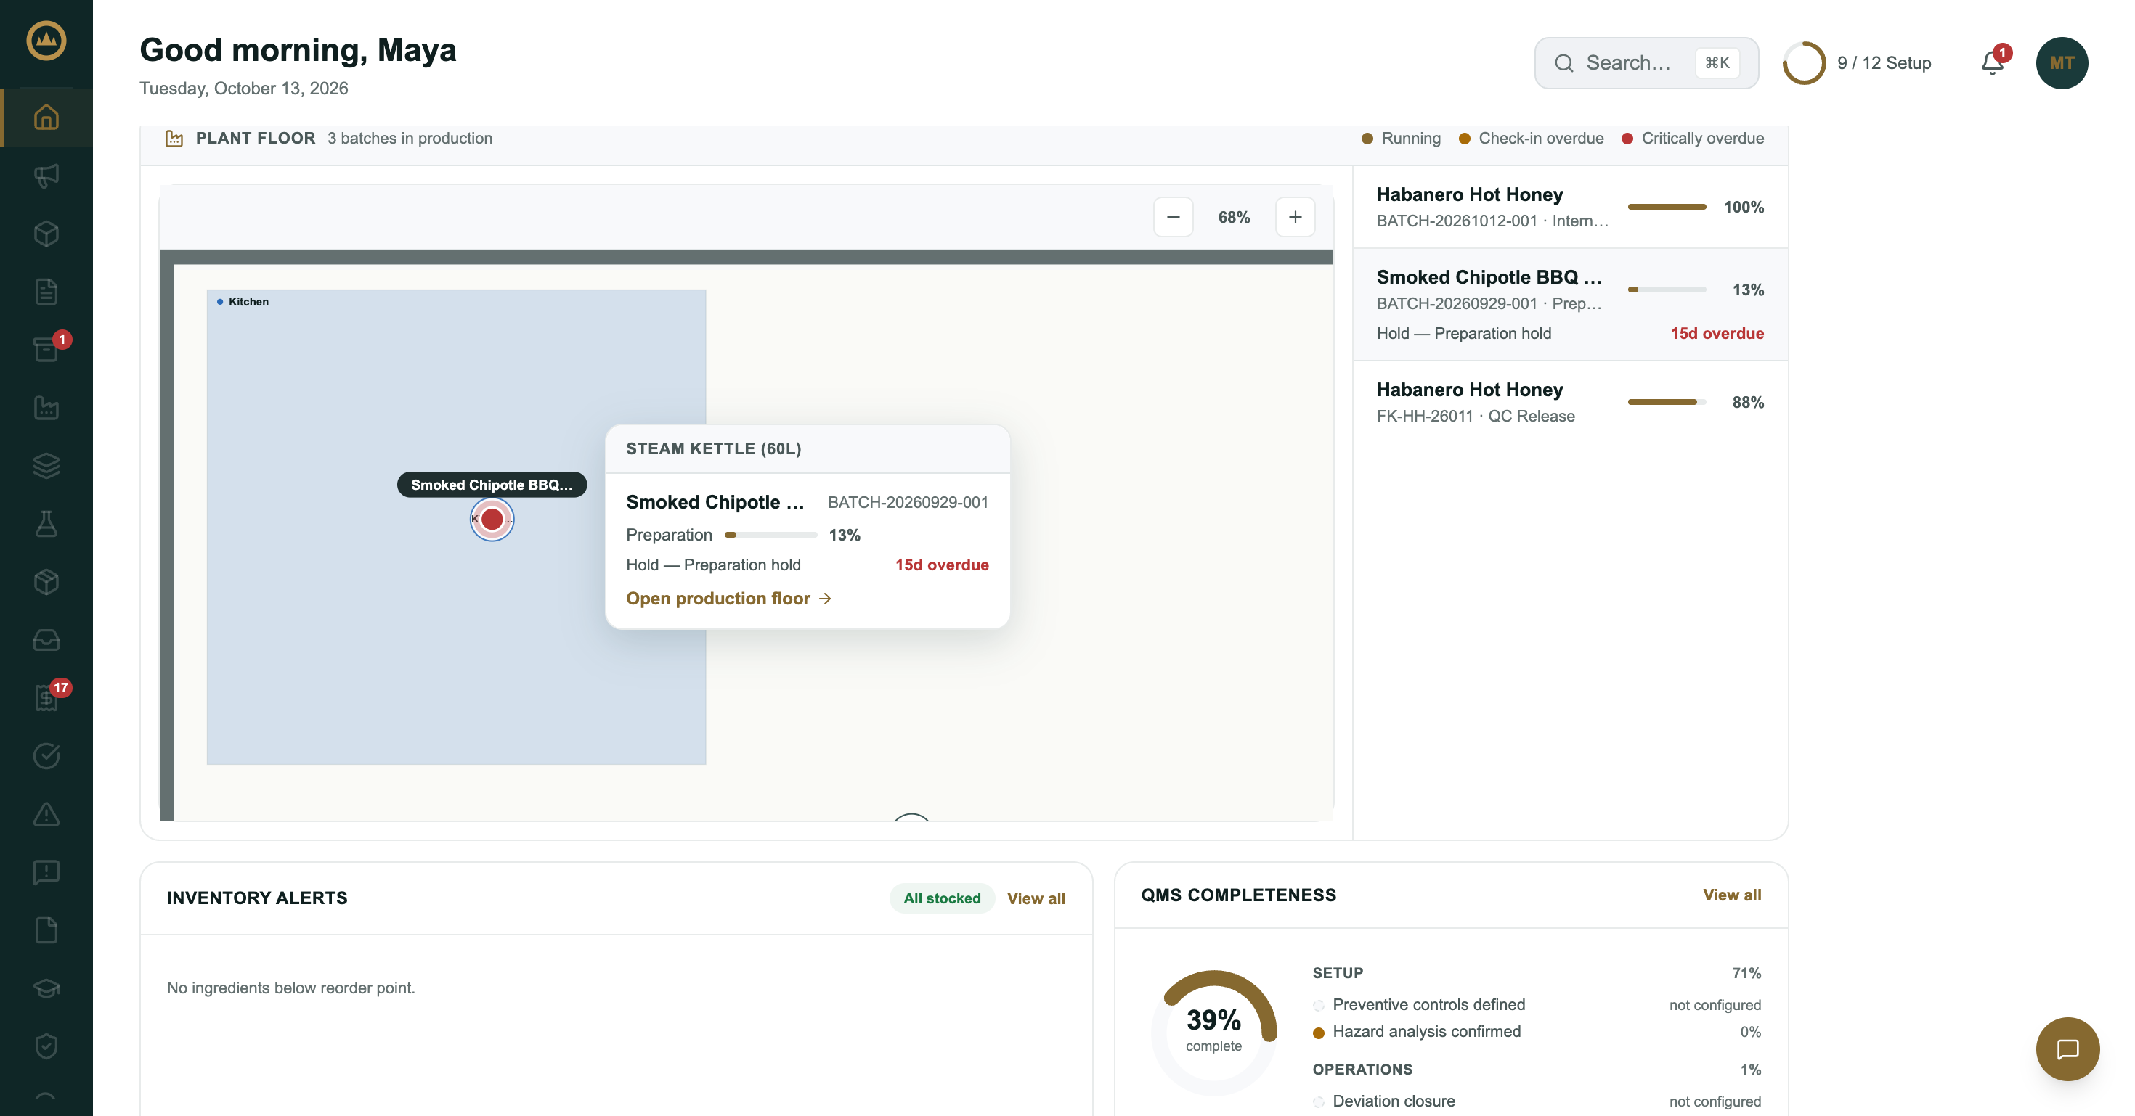
Task: Select Smoked Chipotle BBQ 13% batch row
Action: [x=1570, y=305]
